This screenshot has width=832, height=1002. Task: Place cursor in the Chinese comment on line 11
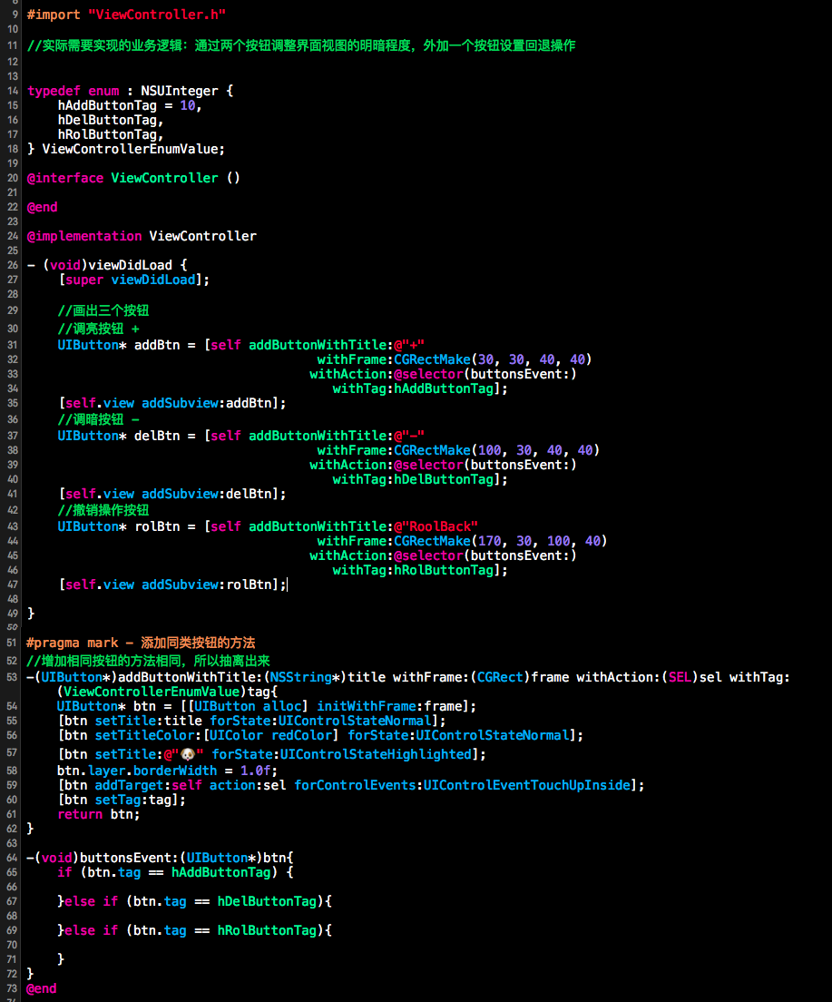click(301, 45)
